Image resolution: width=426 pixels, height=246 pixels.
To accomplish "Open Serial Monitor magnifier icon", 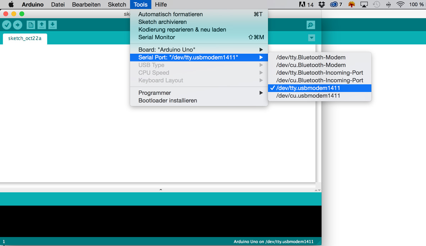I will pyautogui.click(x=311, y=25).
